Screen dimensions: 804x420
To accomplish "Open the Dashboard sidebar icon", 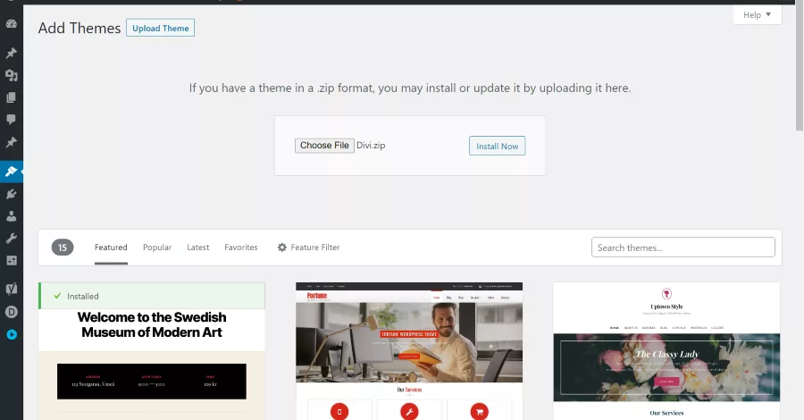I will (12, 23).
